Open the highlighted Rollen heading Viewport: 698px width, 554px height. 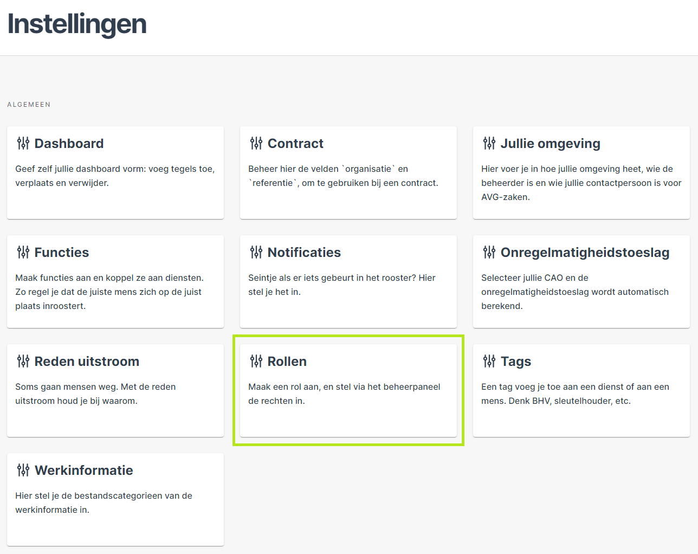(x=287, y=362)
